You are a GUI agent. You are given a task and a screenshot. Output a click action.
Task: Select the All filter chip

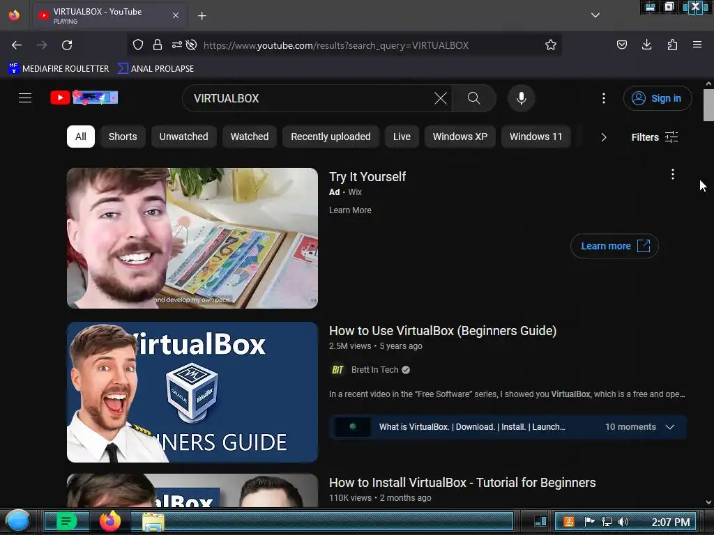81,137
